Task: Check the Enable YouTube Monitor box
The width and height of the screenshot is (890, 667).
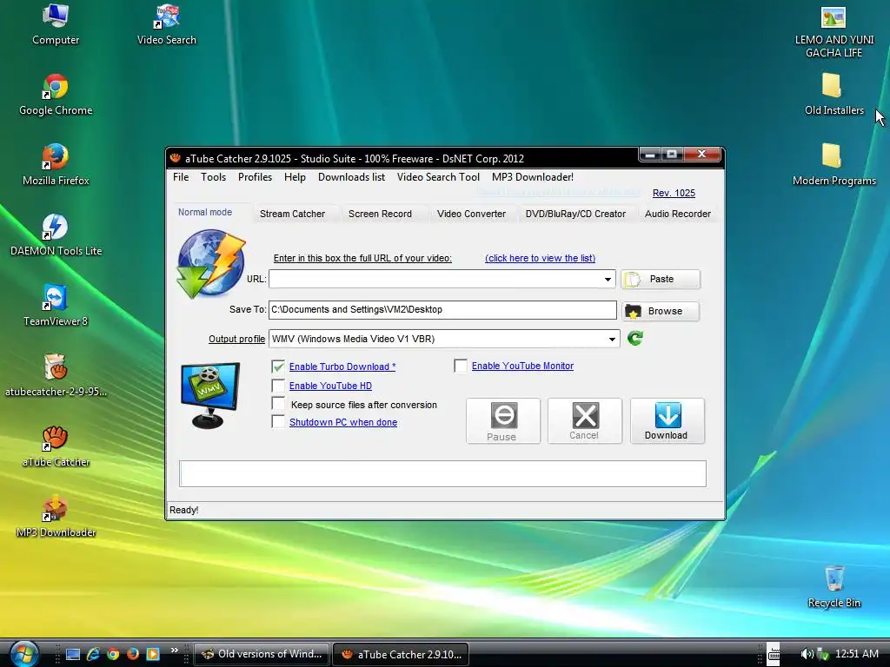Action: (461, 366)
